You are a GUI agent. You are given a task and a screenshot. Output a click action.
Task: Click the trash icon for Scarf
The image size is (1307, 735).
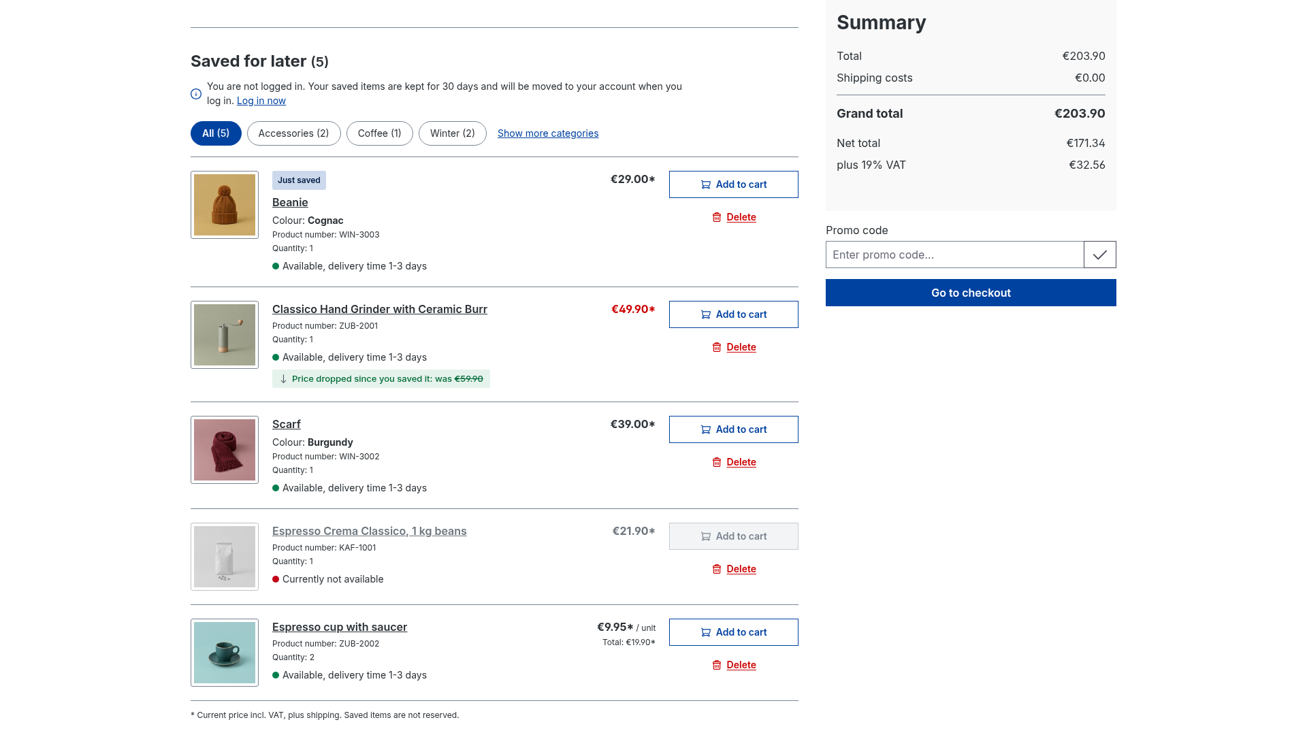[x=717, y=462]
